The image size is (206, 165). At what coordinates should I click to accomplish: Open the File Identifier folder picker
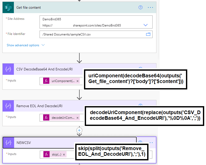pyautogui.click(x=148, y=34)
